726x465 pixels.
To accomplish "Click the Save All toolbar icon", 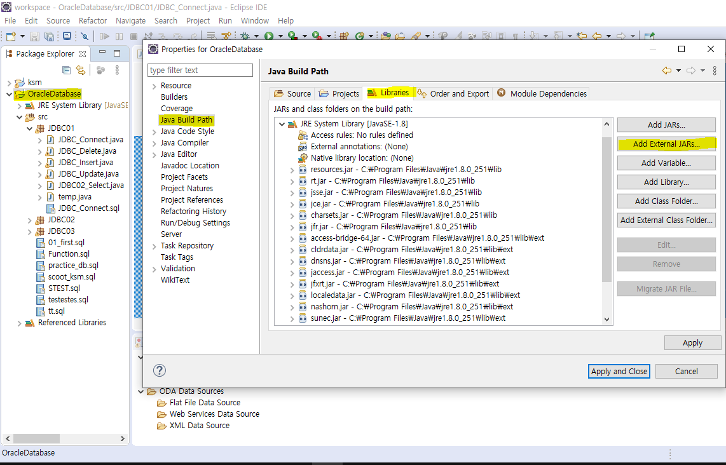I will 49,36.
